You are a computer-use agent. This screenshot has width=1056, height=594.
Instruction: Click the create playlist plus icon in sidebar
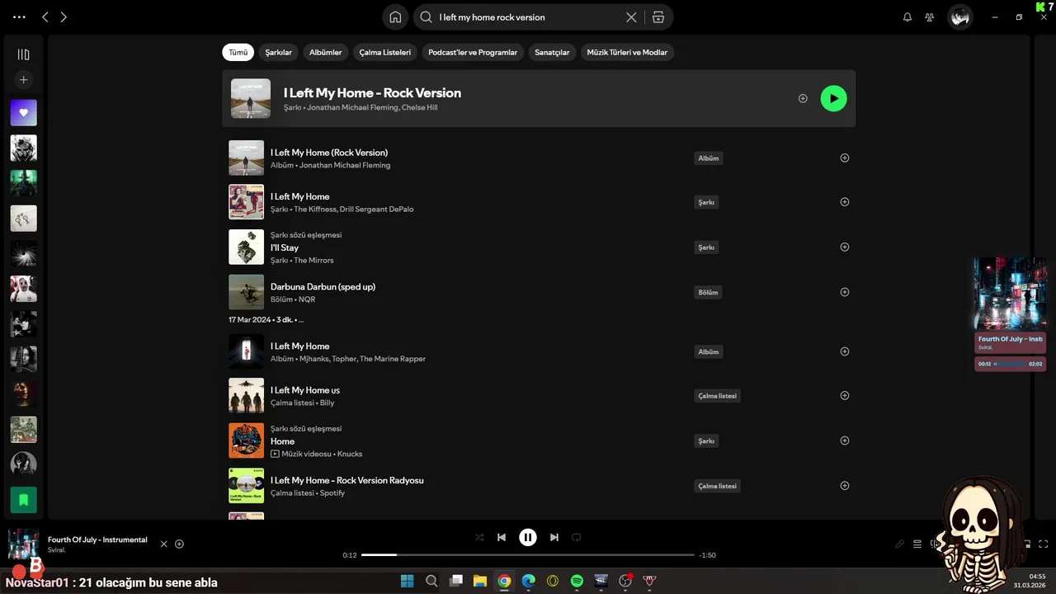[x=23, y=80]
